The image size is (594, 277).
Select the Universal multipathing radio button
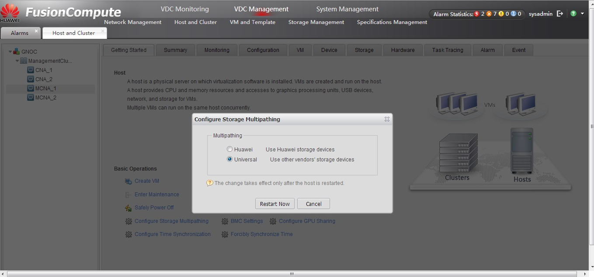pos(229,160)
